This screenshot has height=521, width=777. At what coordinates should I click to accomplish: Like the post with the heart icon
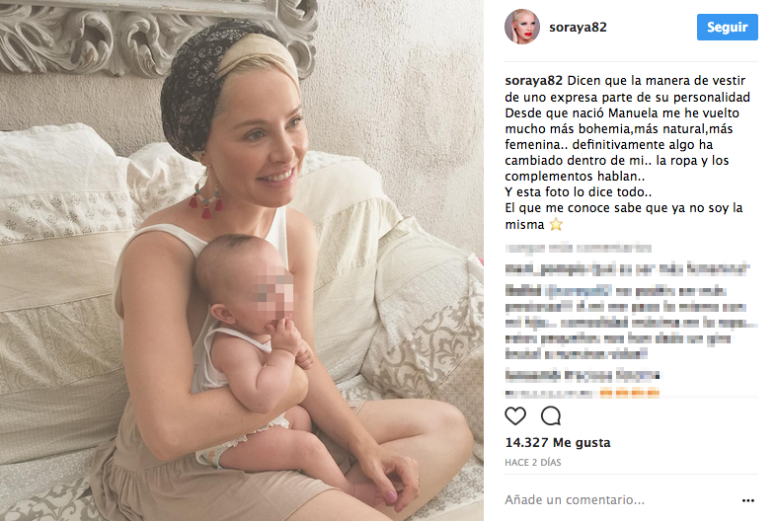tap(515, 415)
